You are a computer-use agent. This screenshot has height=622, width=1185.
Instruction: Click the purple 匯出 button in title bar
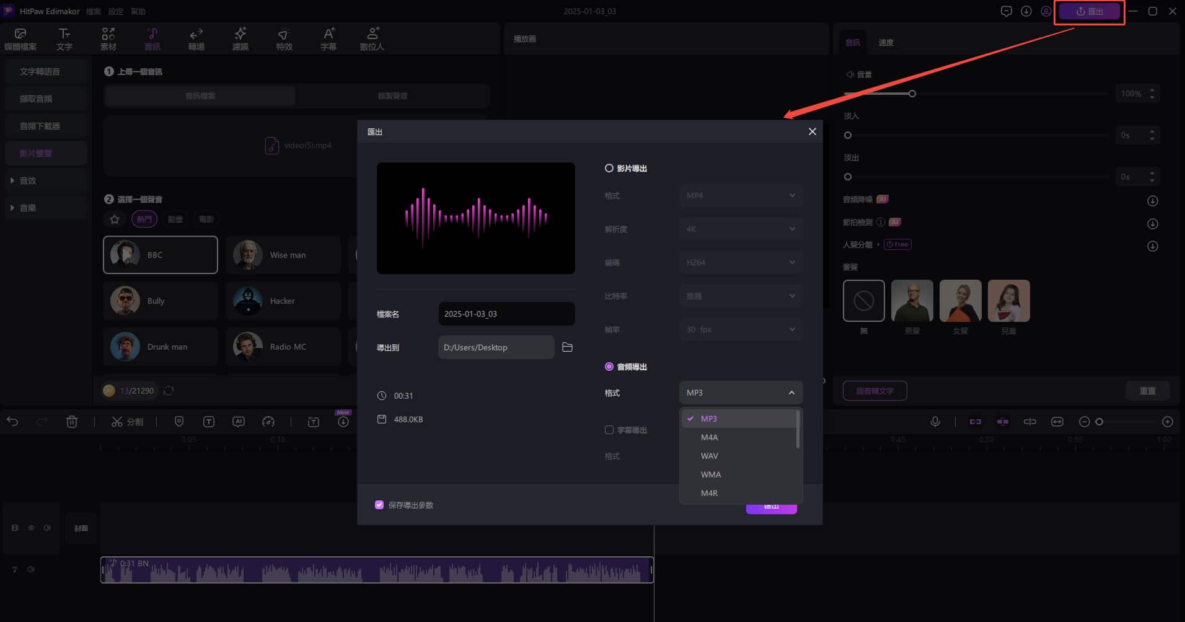click(x=1089, y=11)
